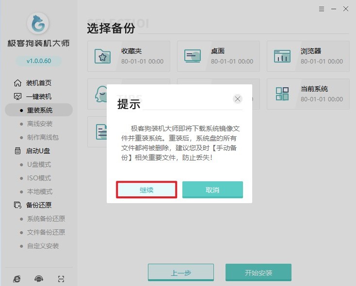
Task: Click the backup icon beside 备份还原
Action: (17, 205)
